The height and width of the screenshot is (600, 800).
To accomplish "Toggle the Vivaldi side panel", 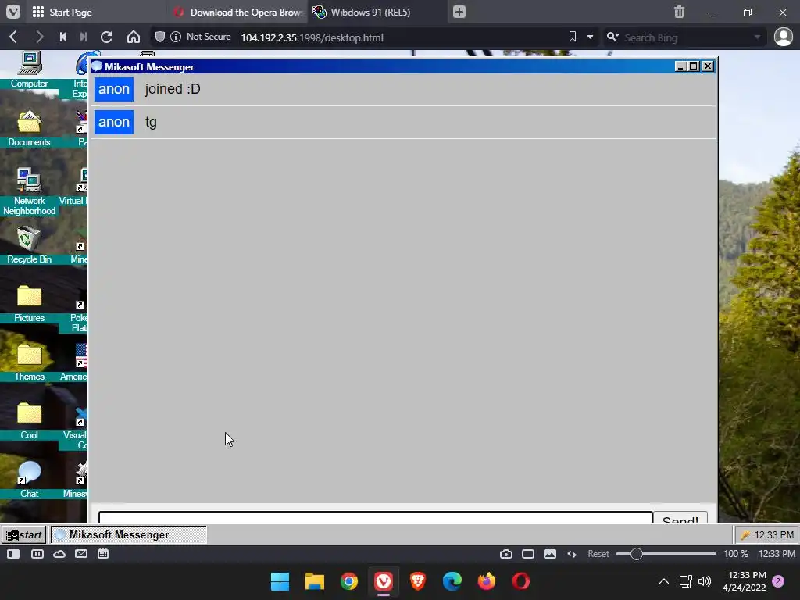I will [x=13, y=554].
